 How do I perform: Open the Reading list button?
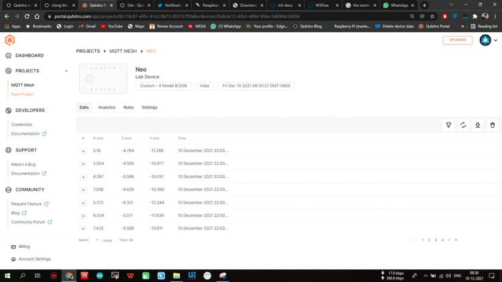484,26
